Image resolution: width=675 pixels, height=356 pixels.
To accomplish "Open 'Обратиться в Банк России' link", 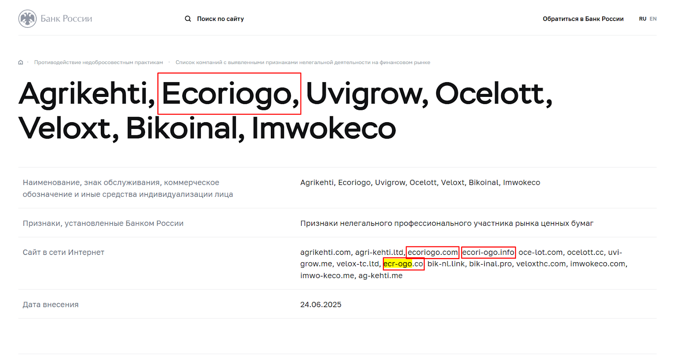I will [x=583, y=19].
